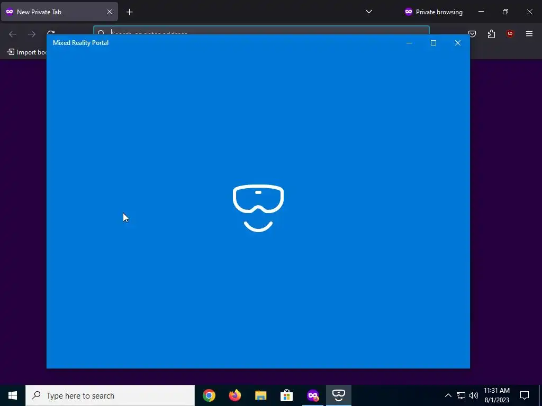Screen dimensions: 542x406
Task: Show hidden system tray icons
Action: pyautogui.click(x=448, y=395)
